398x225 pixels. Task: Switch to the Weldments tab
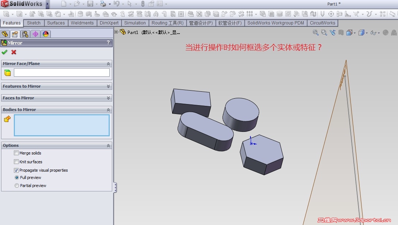tap(82, 23)
